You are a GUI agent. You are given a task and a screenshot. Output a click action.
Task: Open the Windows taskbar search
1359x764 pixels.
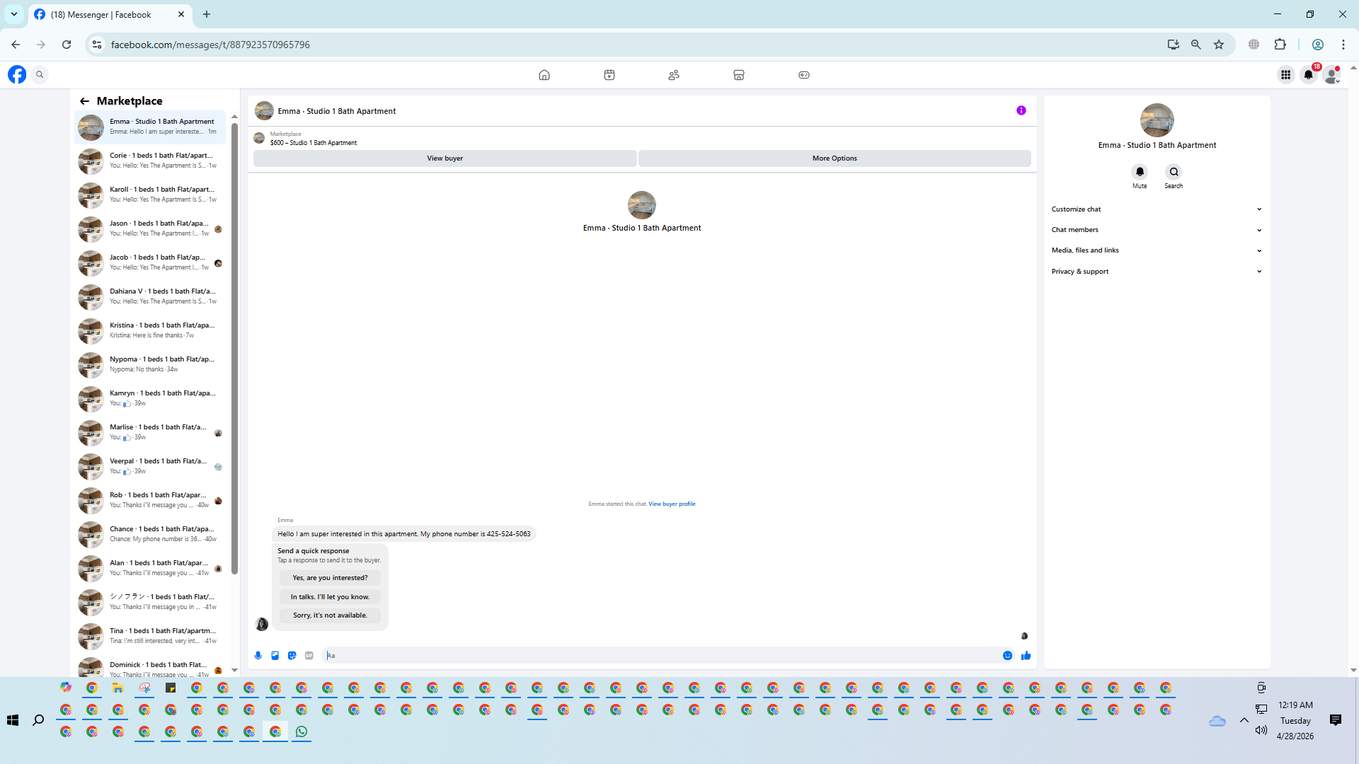(x=38, y=720)
